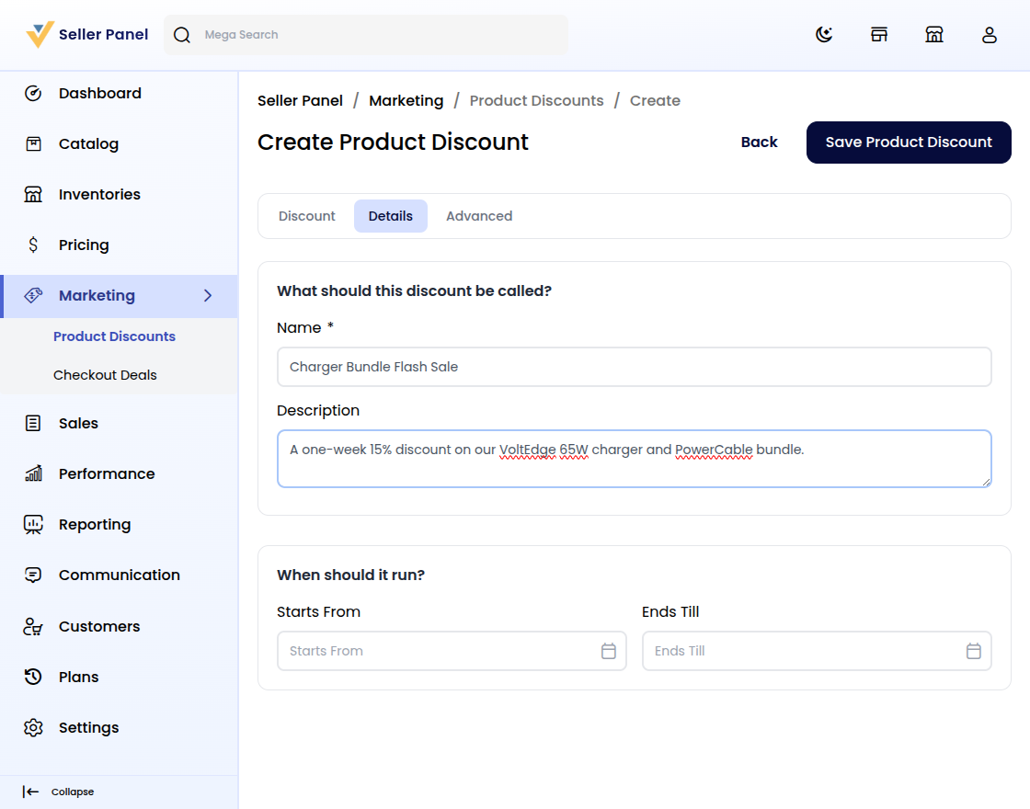Open Starts From calendar icon
This screenshot has width=1030, height=809.
[609, 651]
